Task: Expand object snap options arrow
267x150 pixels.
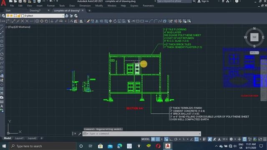Action: coord(200,139)
